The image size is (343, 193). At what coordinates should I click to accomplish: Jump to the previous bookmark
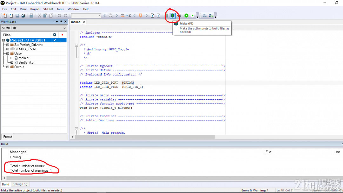[135, 16]
